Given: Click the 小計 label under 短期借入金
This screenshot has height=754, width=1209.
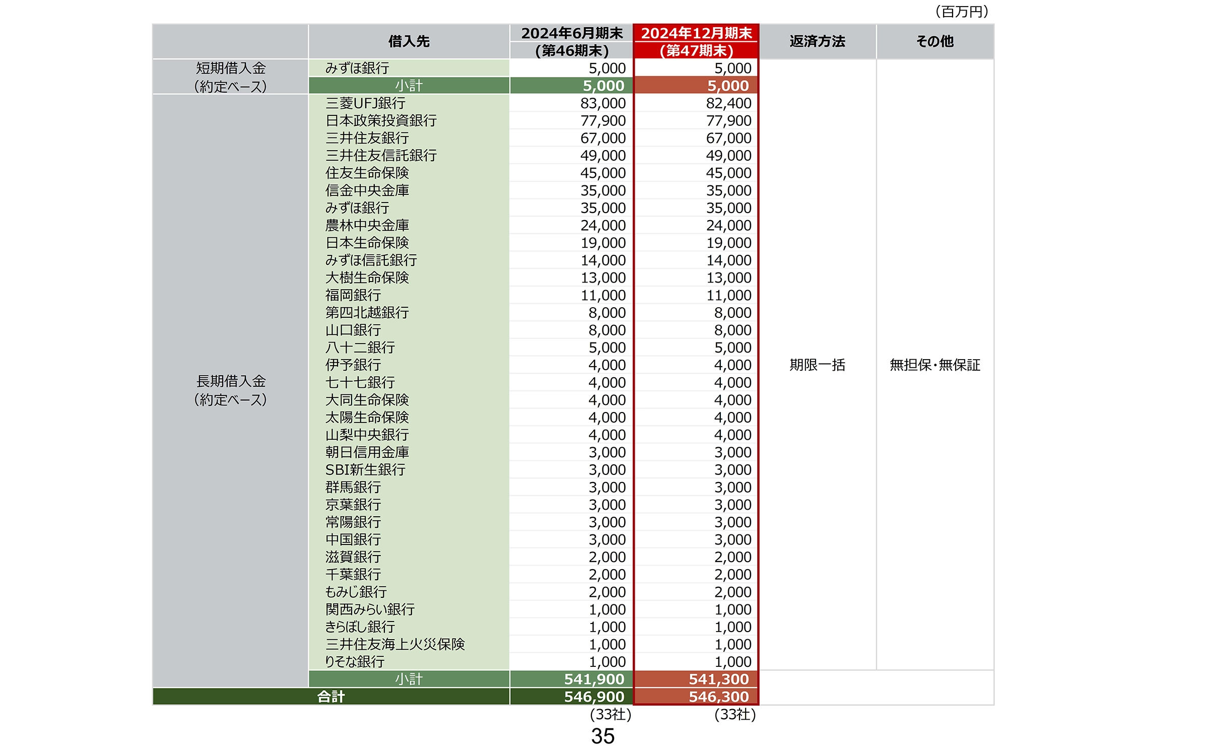Looking at the screenshot, I should click(x=409, y=86).
